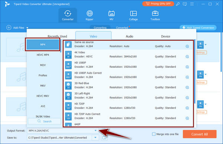Expand the Output Format dropdown

[96, 131]
